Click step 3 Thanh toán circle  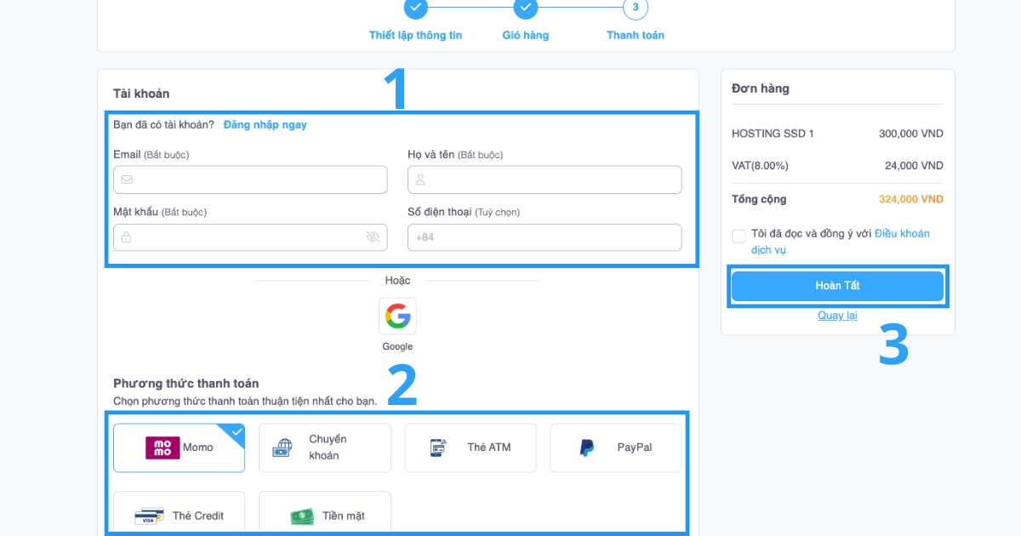(x=636, y=9)
